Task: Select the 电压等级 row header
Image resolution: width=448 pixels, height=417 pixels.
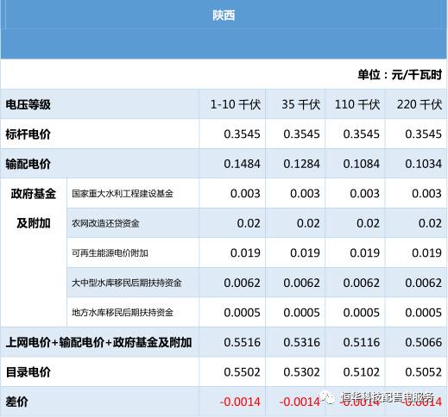Action: click(28, 104)
